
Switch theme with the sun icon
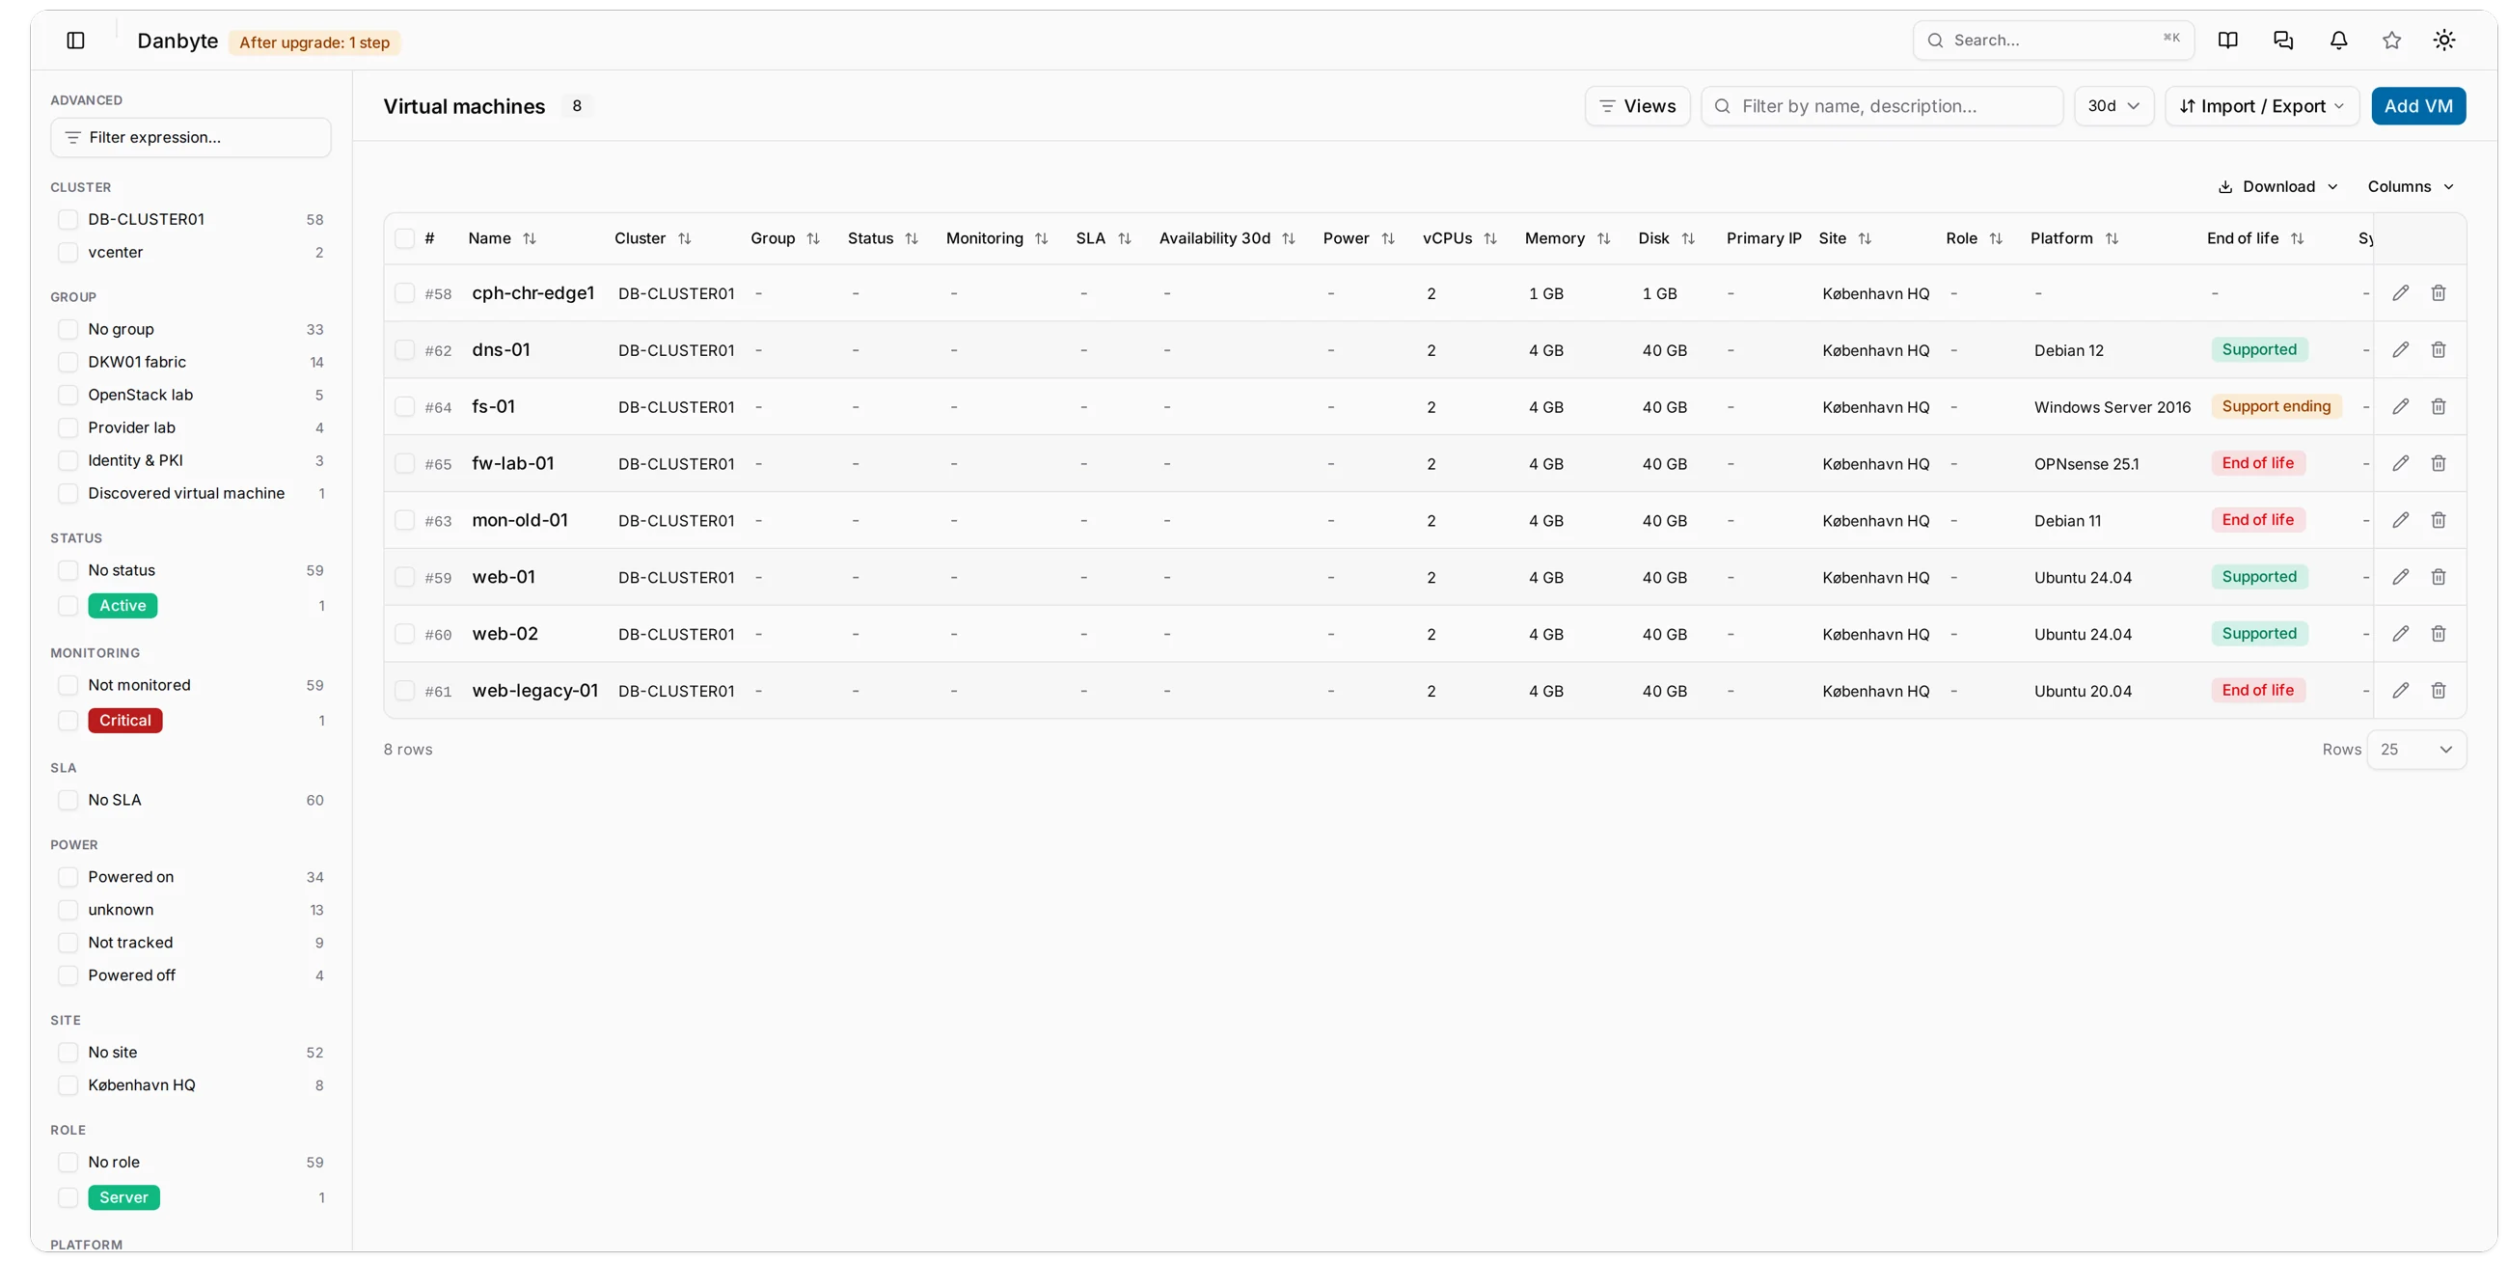(2443, 40)
